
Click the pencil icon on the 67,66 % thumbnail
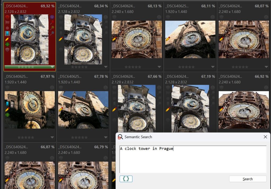point(114,109)
